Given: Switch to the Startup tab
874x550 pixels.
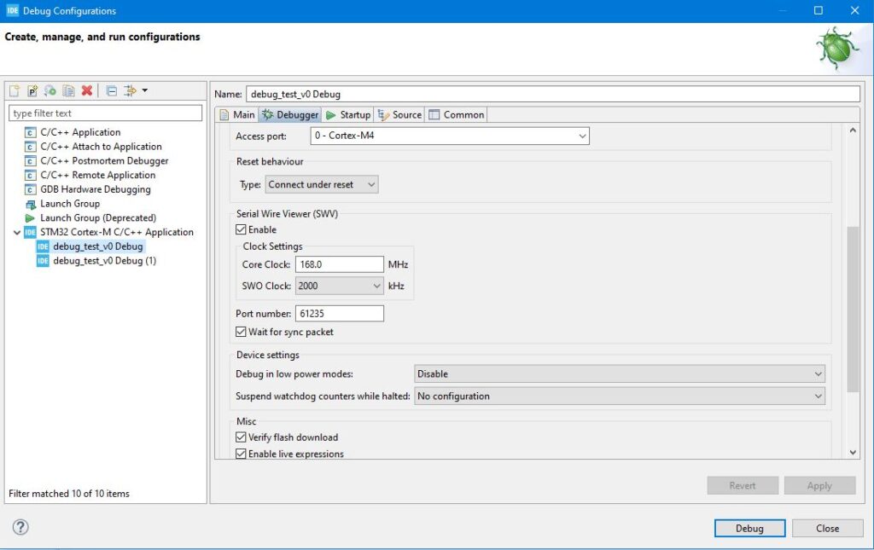Looking at the screenshot, I should coord(347,114).
